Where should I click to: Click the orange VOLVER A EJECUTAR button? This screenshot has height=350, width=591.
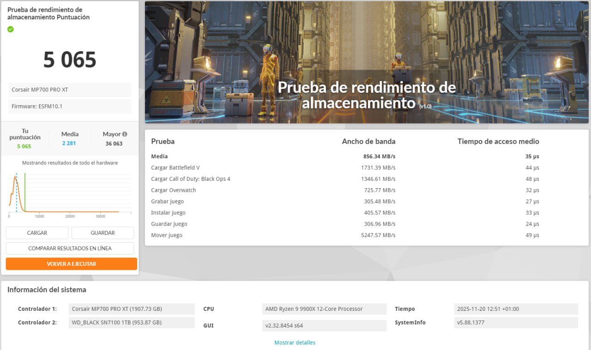coord(71,264)
